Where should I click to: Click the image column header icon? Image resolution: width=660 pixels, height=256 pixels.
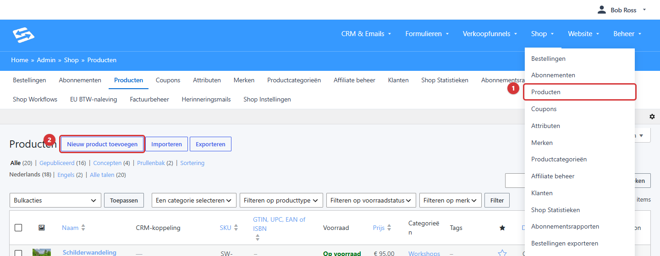coord(42,227)
